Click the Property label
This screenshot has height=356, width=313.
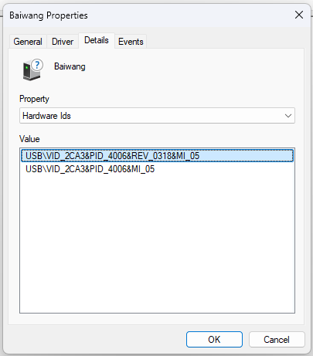point(34,99)
